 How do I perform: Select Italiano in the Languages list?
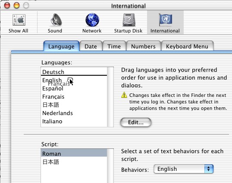point(74,122)
